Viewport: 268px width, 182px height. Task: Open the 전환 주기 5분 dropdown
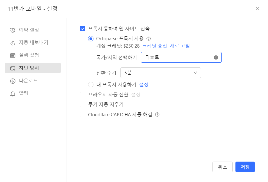(161, 73)
